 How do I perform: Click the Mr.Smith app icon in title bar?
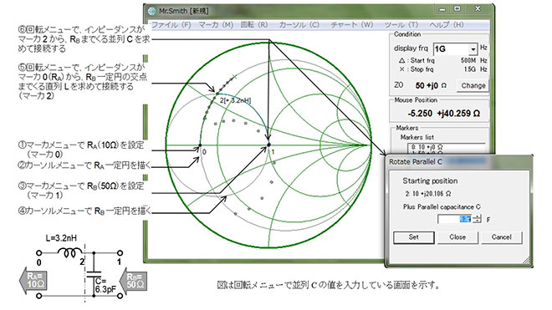coord(152,11)
